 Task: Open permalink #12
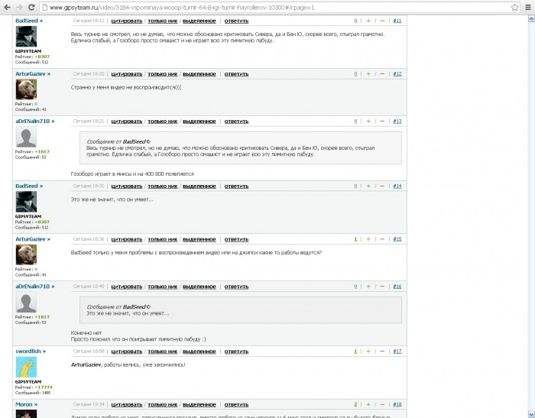397,74
